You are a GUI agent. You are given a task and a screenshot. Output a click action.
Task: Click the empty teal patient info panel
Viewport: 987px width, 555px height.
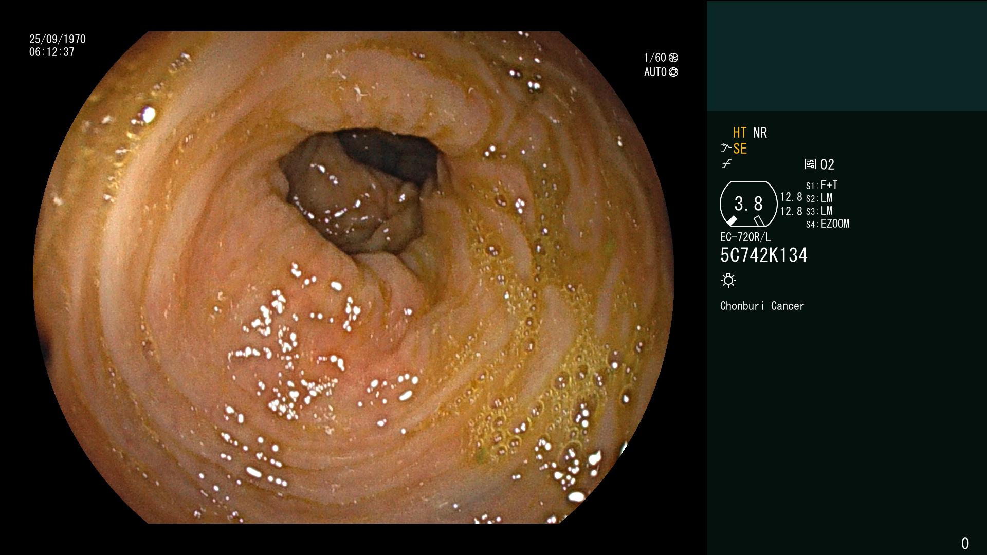click(x=847, y=55)
